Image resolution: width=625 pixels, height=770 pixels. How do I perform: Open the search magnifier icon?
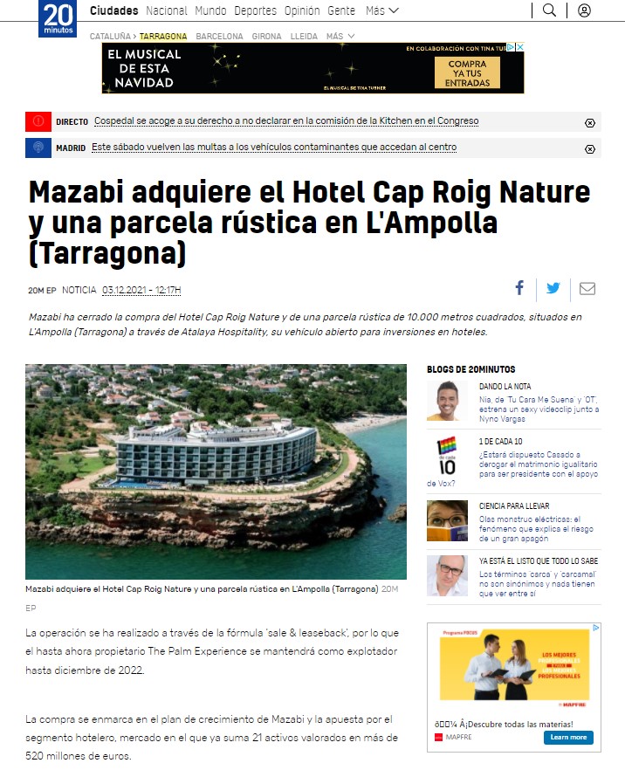coord(549,10)
